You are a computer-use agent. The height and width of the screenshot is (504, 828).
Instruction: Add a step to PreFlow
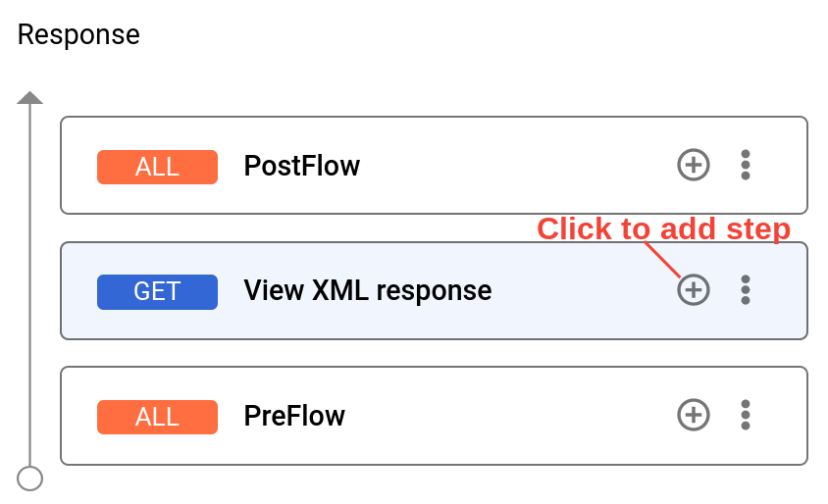coord(694,415)
